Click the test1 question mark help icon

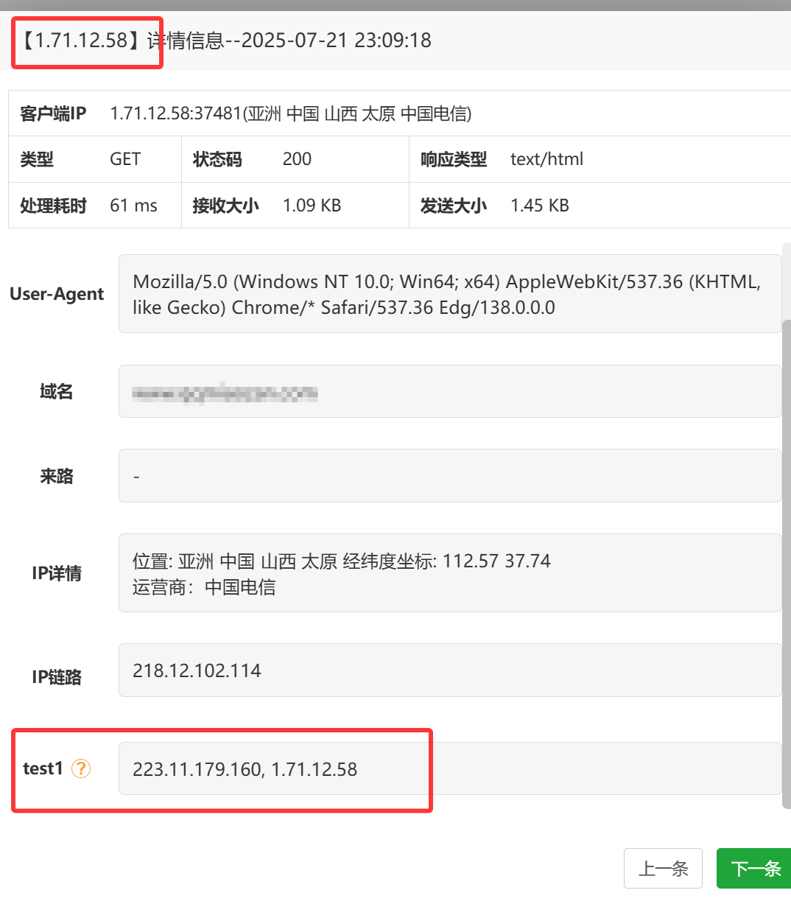point(81,768)
